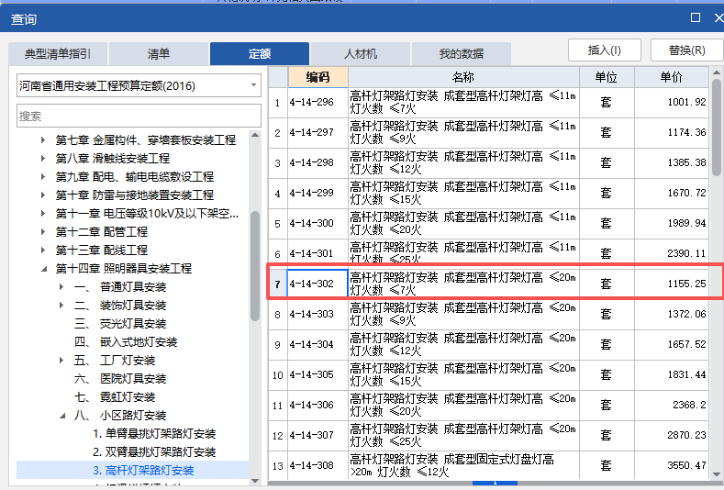
Task: Switch to the 清单 tab
Action: [159, 54]
